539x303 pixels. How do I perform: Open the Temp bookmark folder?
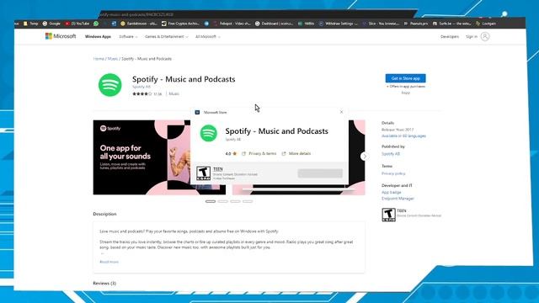coord(30,24)
